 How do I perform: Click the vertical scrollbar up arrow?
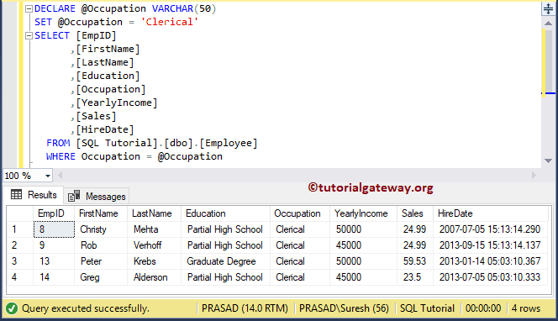click(x=549, y=24)
